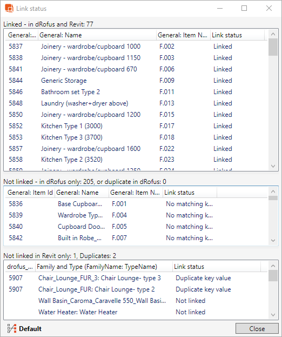Screen dimensions: 282x337
Task: Click General: Item Id column header
Action: 30,193
